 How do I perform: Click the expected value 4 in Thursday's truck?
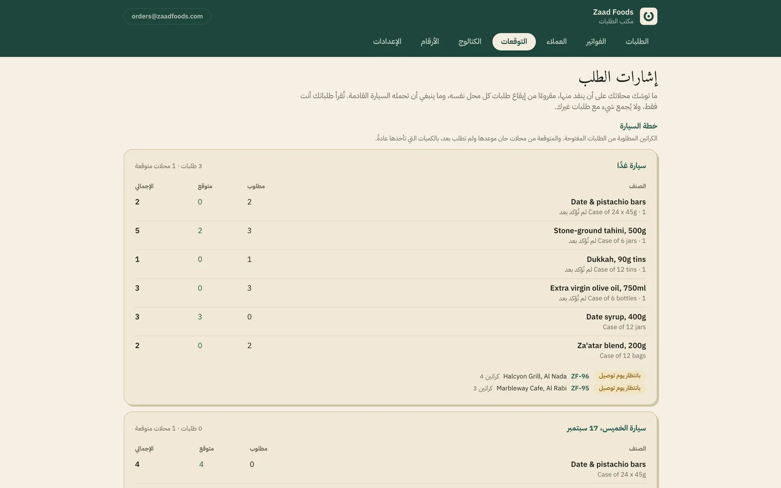(201, 464)
